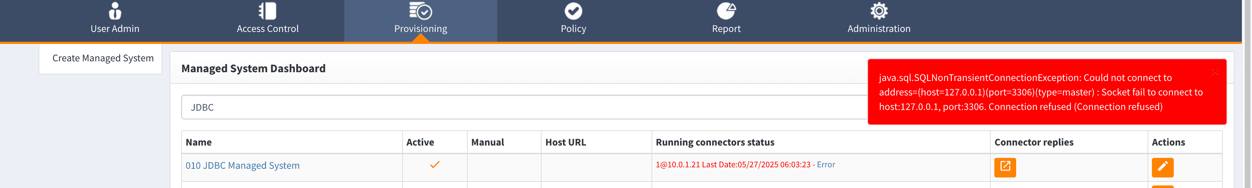Viewport: 1252px width, 188px height.
Task: Open the User Admin section
Action: [x=115, y=19]
